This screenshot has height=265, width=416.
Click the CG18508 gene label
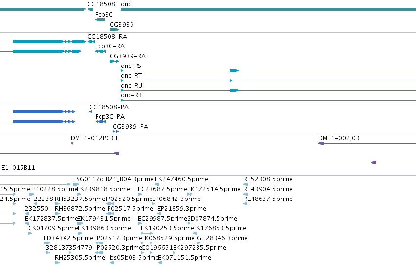pyautogui.click(x=101, y=4)
